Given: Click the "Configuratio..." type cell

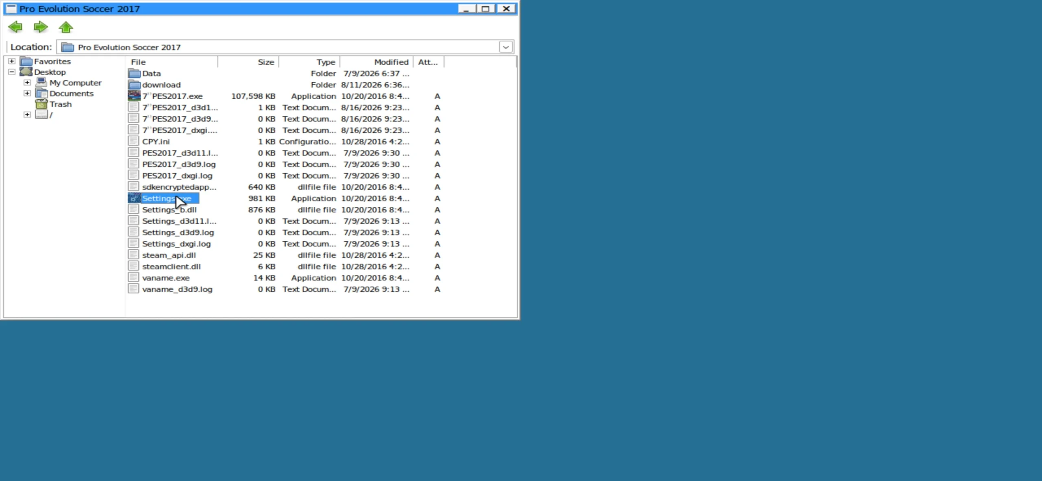Looking at the screenshot, I should 308,142.
